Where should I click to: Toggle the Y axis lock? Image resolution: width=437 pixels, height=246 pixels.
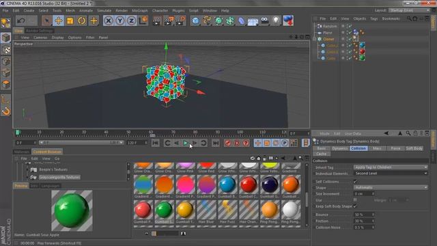tap(120, 20)
